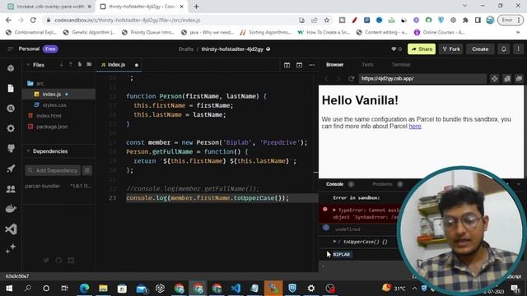The height and width of the screenshot is (296, 527).
Task: Open the Deployment rocket icon
Action: tap(11, 169)
